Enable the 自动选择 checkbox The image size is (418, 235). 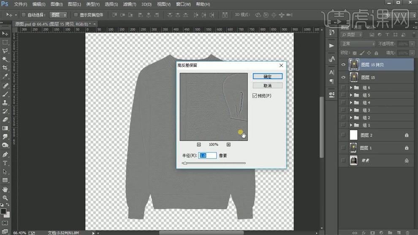click(x=24, y=15)
